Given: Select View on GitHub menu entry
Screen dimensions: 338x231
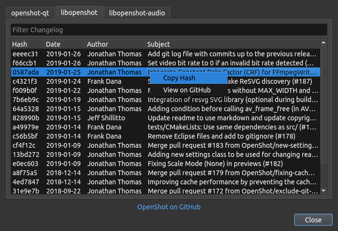Looking at the screenshot, I should coord(187,90).
